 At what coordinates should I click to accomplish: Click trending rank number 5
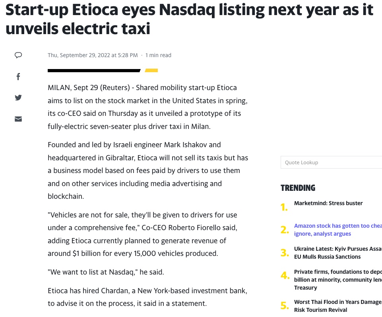coord(285,305)
